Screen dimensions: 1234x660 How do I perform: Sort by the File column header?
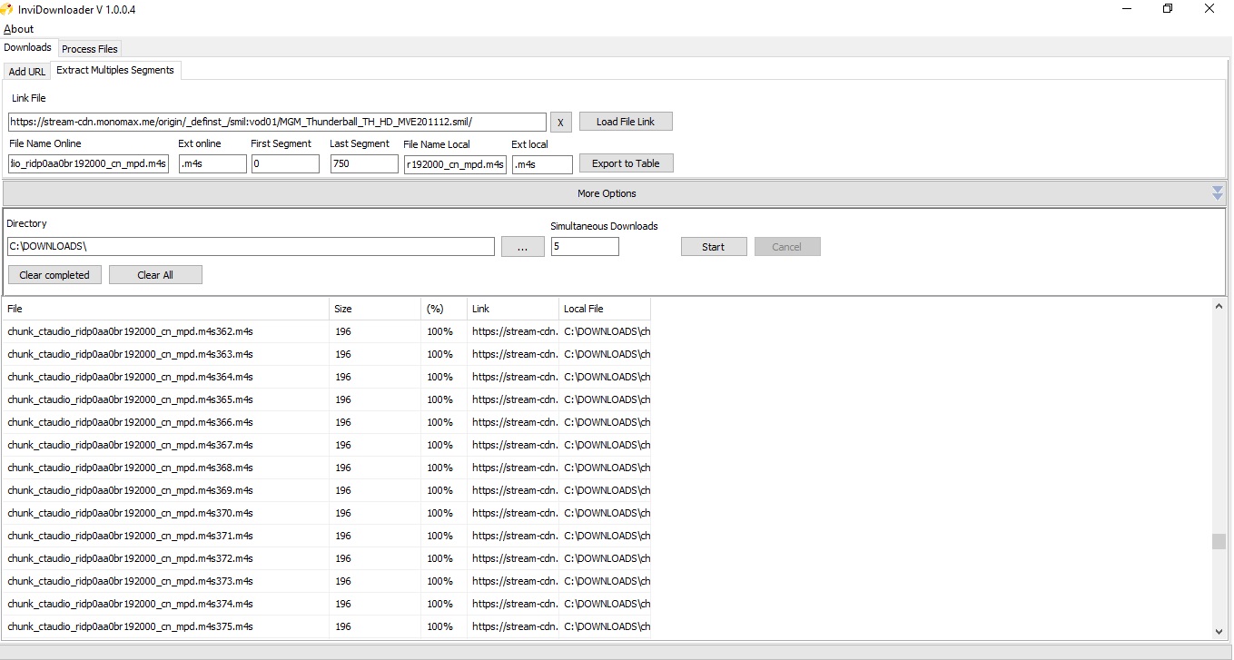click(x=166, y=309)
